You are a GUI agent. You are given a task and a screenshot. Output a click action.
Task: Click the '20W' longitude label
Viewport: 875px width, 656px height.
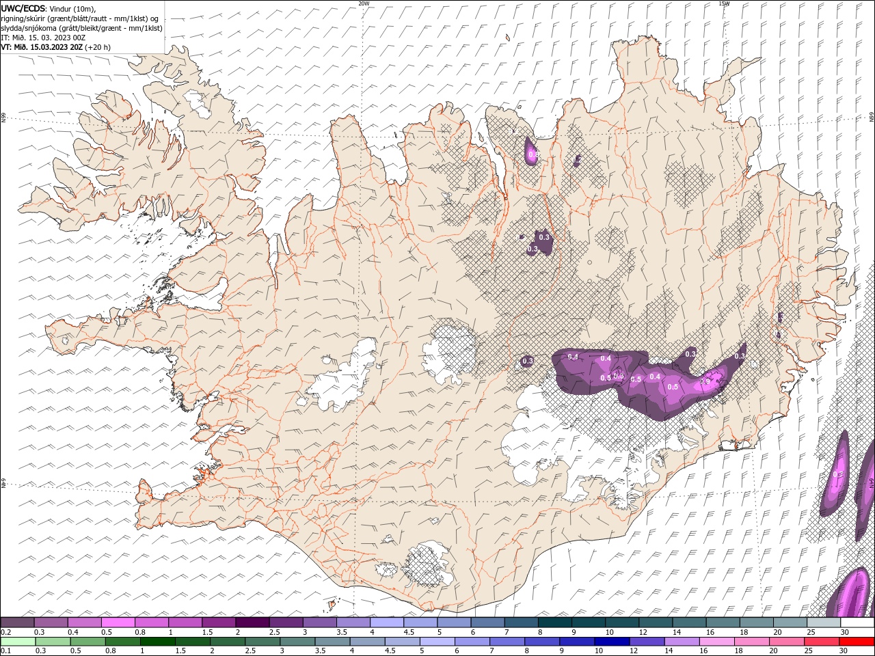(364, 3)
